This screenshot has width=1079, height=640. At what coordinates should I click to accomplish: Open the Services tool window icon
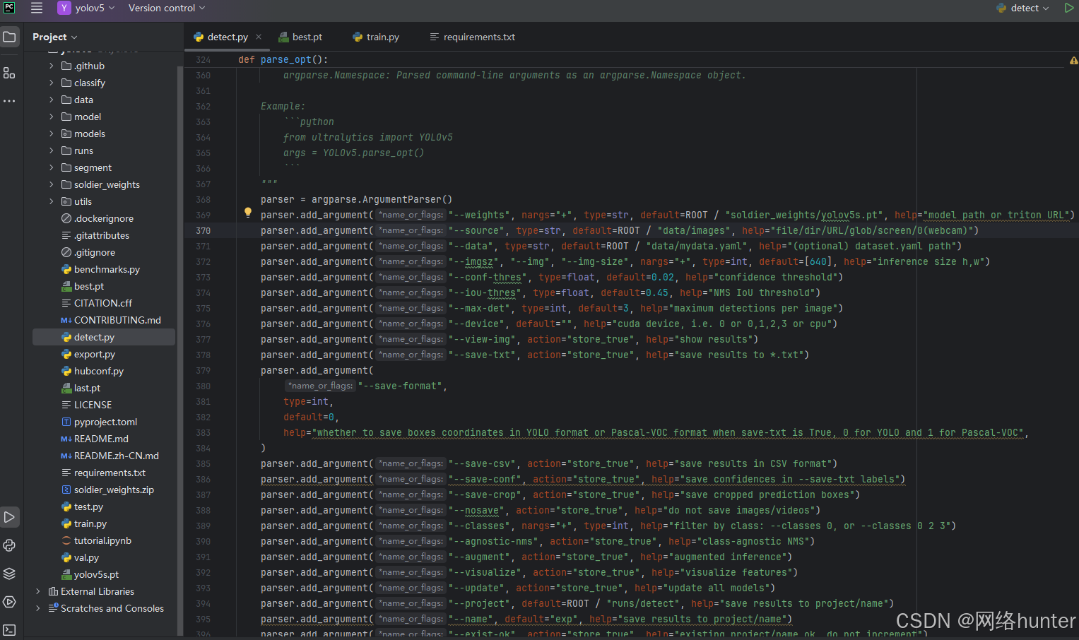pyautogui.click(x=9, y=602)
